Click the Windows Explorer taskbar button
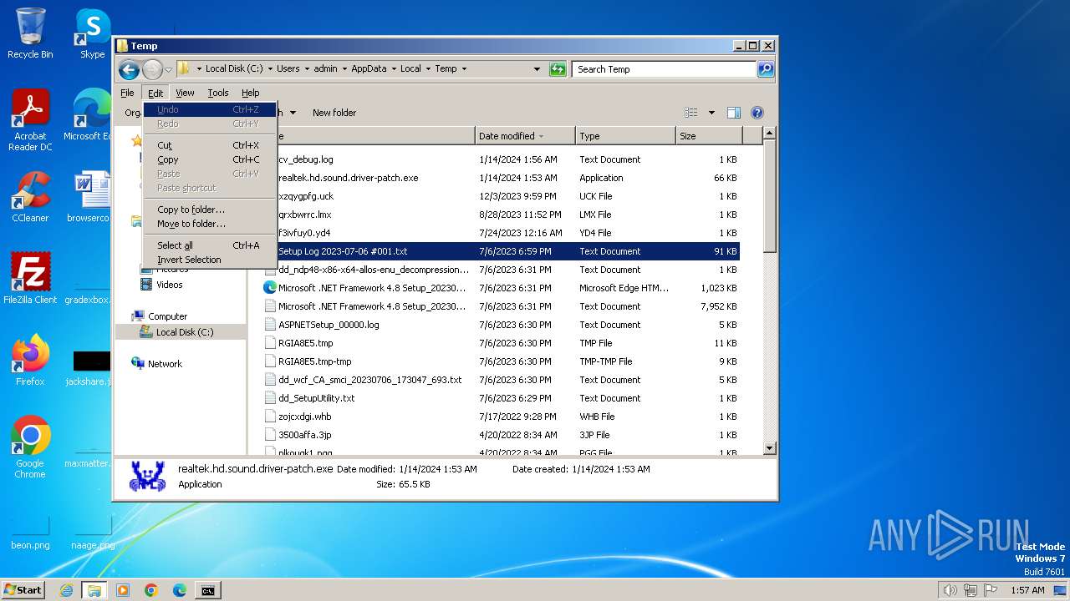The width and height of the screenshot is (1070, 601). click(94, 590)
